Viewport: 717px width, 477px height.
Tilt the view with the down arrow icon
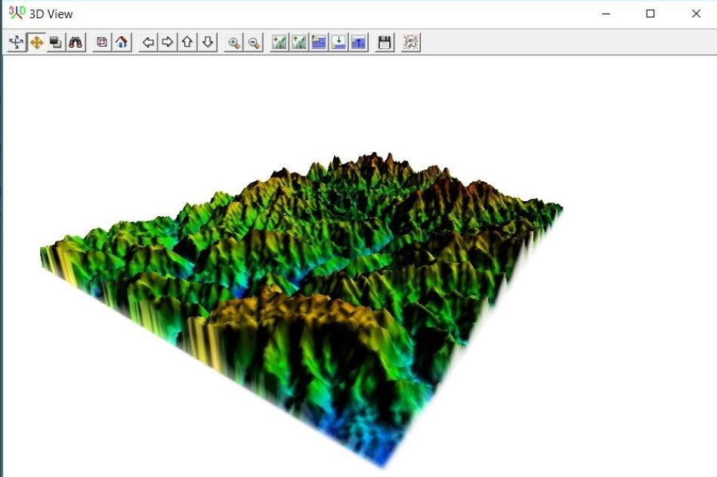point(207,43)
